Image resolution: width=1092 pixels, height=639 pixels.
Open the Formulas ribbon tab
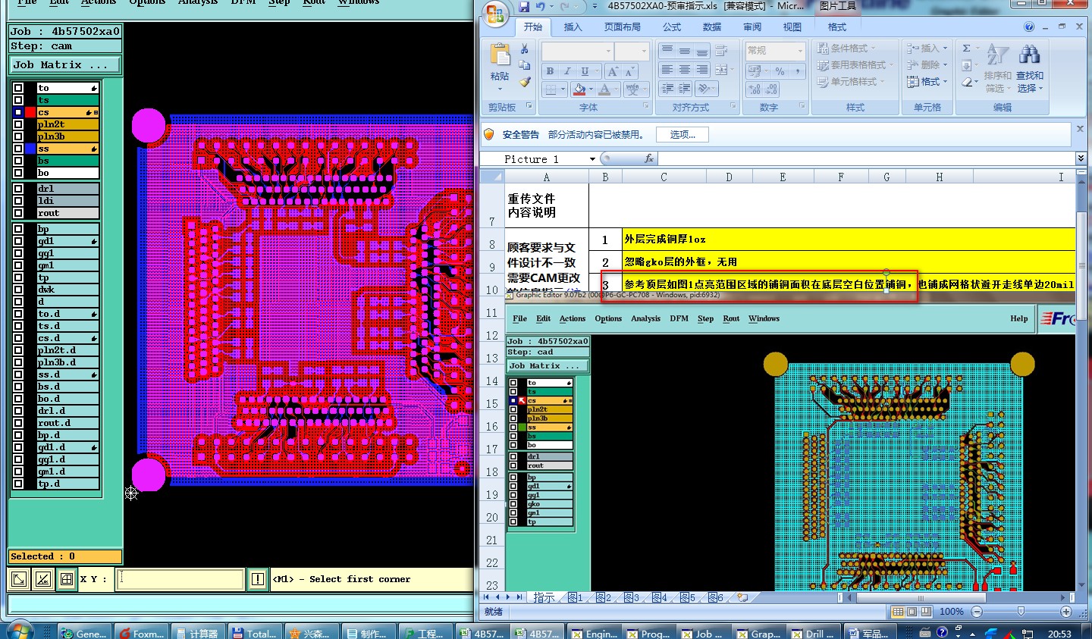pos(672,27)
